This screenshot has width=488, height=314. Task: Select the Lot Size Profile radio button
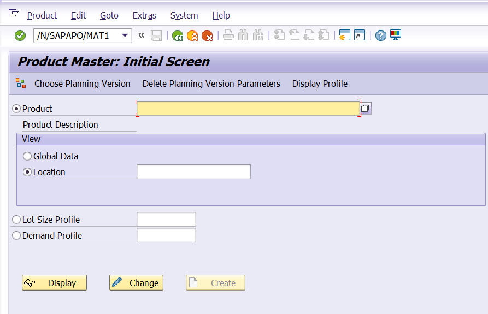click(16, 220)
